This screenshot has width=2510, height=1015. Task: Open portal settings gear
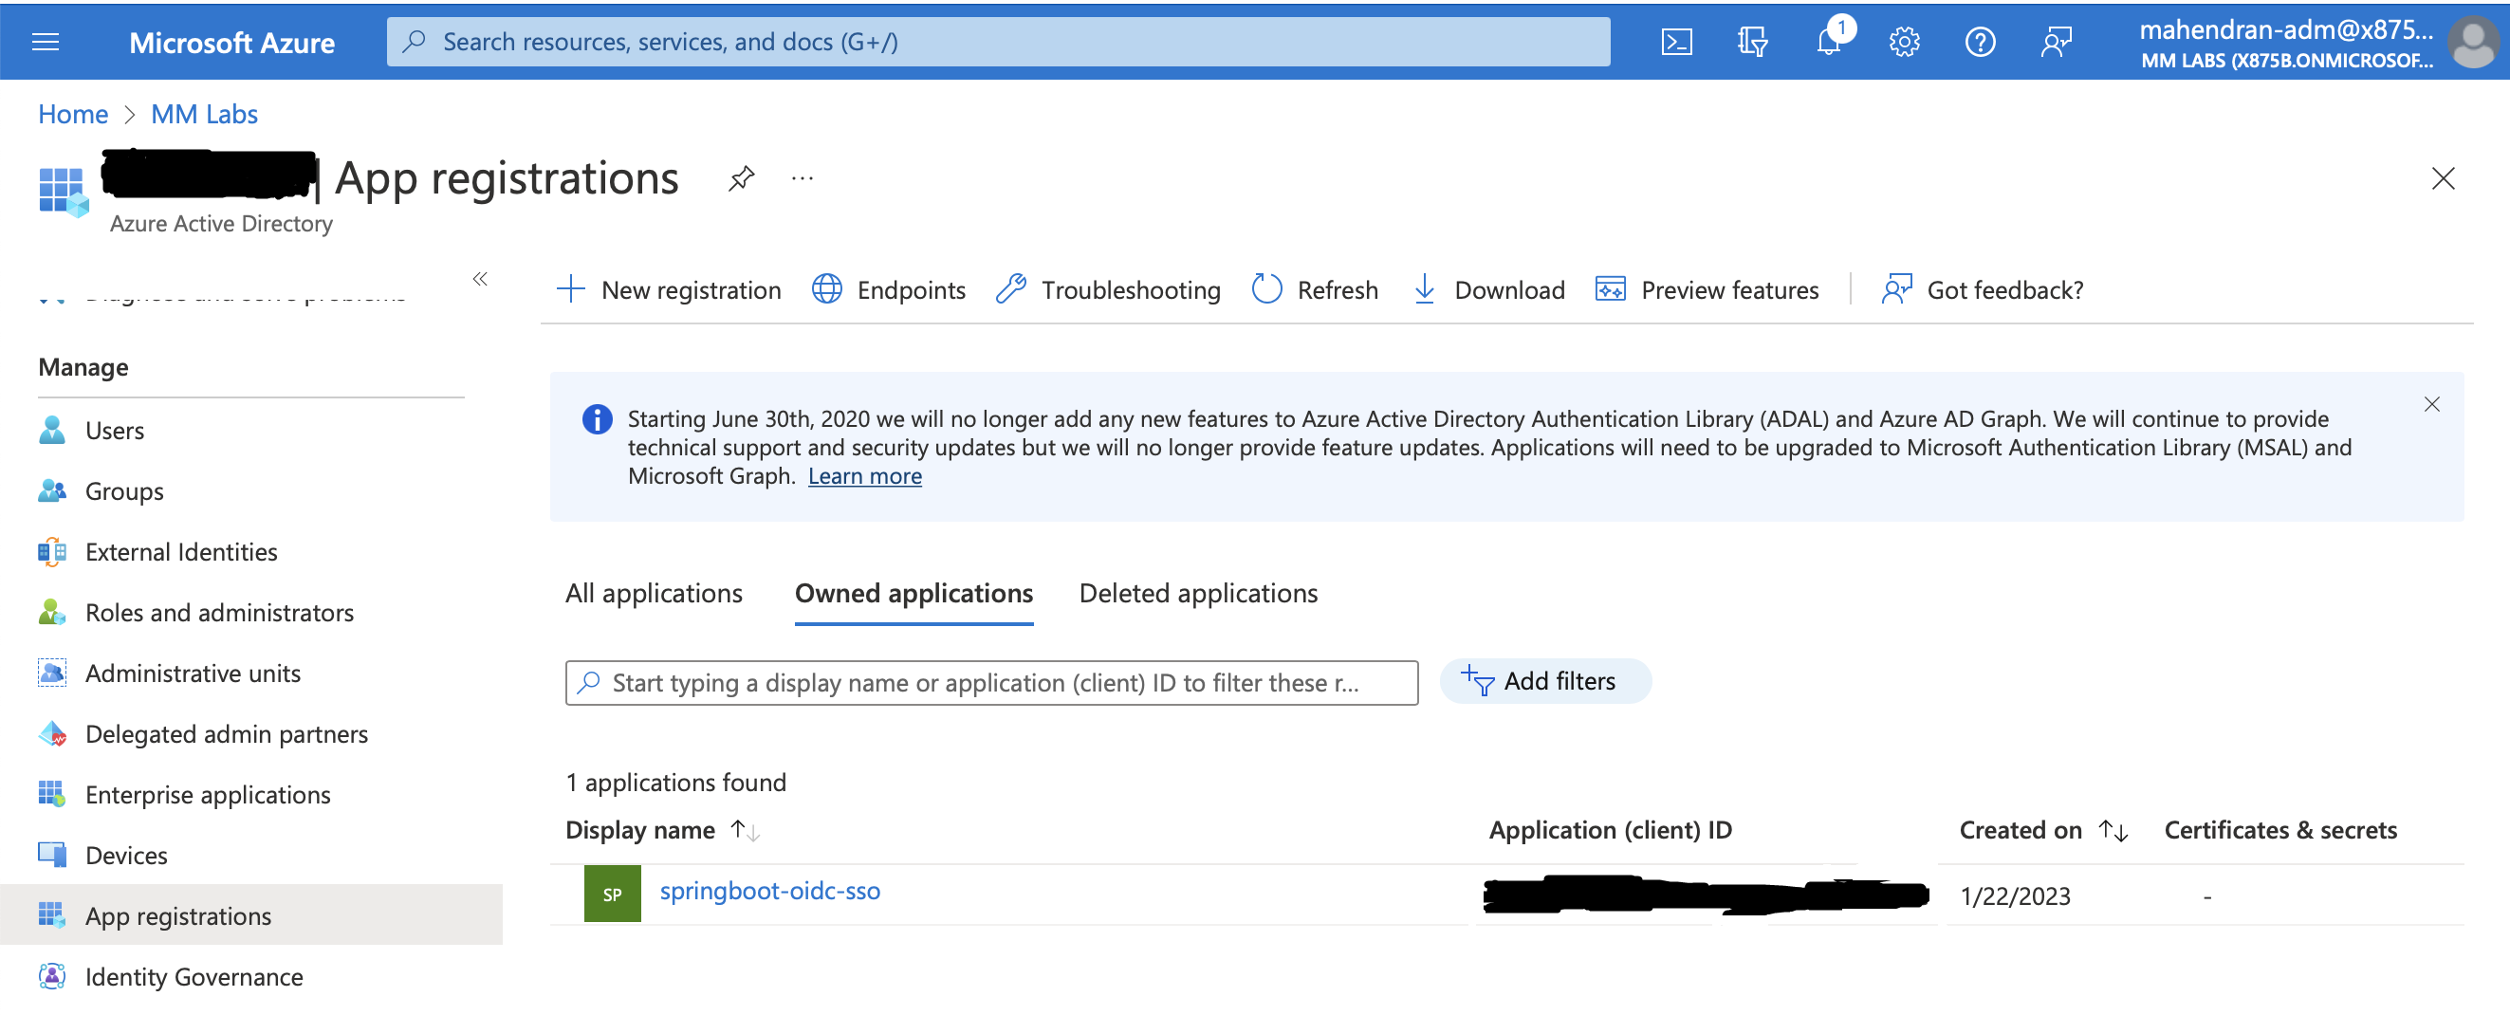pos(1904,42)
